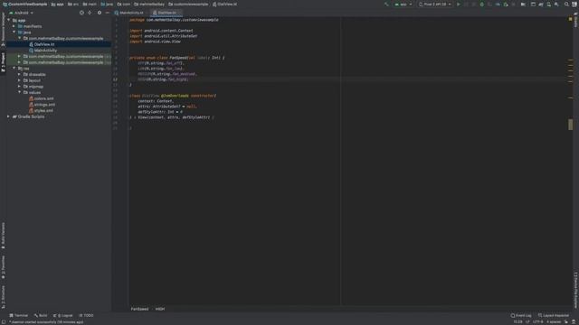Screen dimensions: 579x325
Task: Open the TODO tool window tab
Action: (87, 315)
